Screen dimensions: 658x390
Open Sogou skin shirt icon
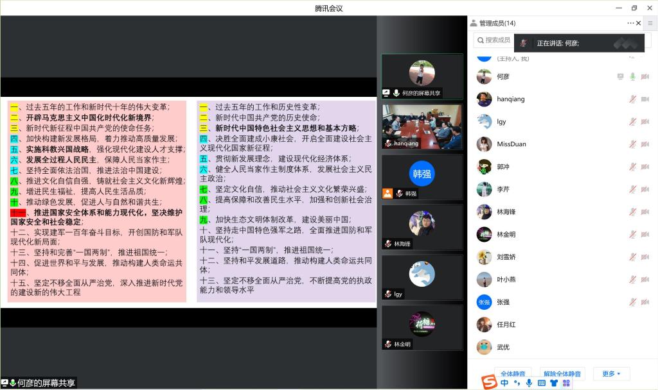click(x=554, y=383)
